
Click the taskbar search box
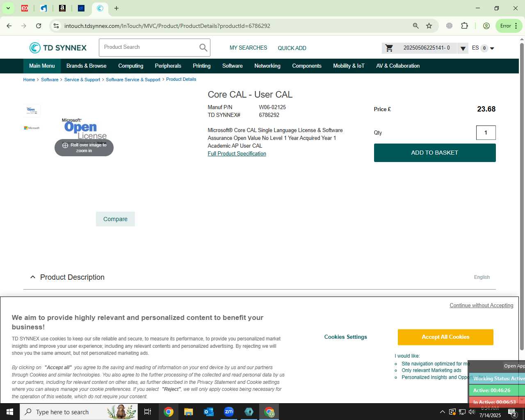pyautogui.click(x=79, y=412)
